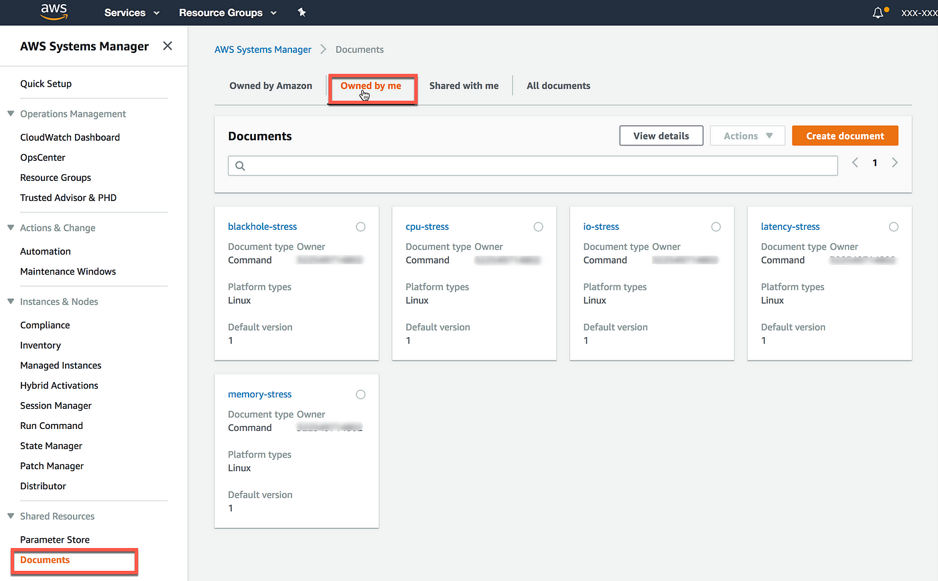The height and width of the screenshot is (581, 938).
Task: Click the View details button
Action: [661, 135]
